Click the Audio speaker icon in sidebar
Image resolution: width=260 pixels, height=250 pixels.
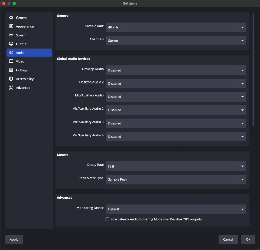point(11,53)
